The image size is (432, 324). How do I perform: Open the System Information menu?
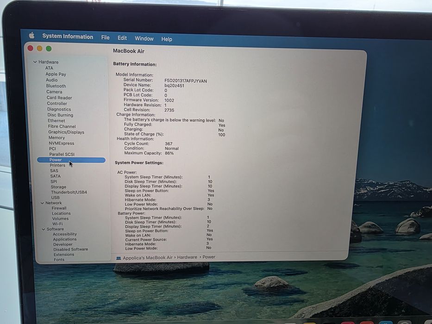point(68,37)
